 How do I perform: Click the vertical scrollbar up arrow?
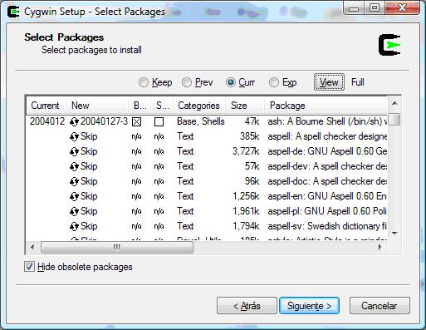(394, 103)
